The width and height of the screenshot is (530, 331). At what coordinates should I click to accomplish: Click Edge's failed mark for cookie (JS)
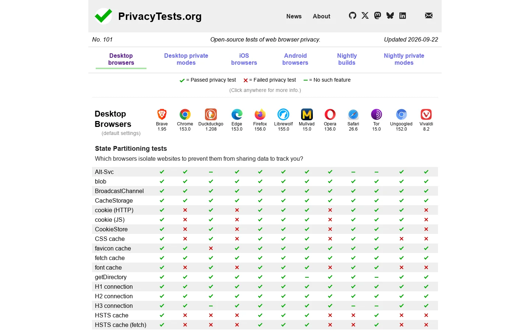(x=237, y=220)
